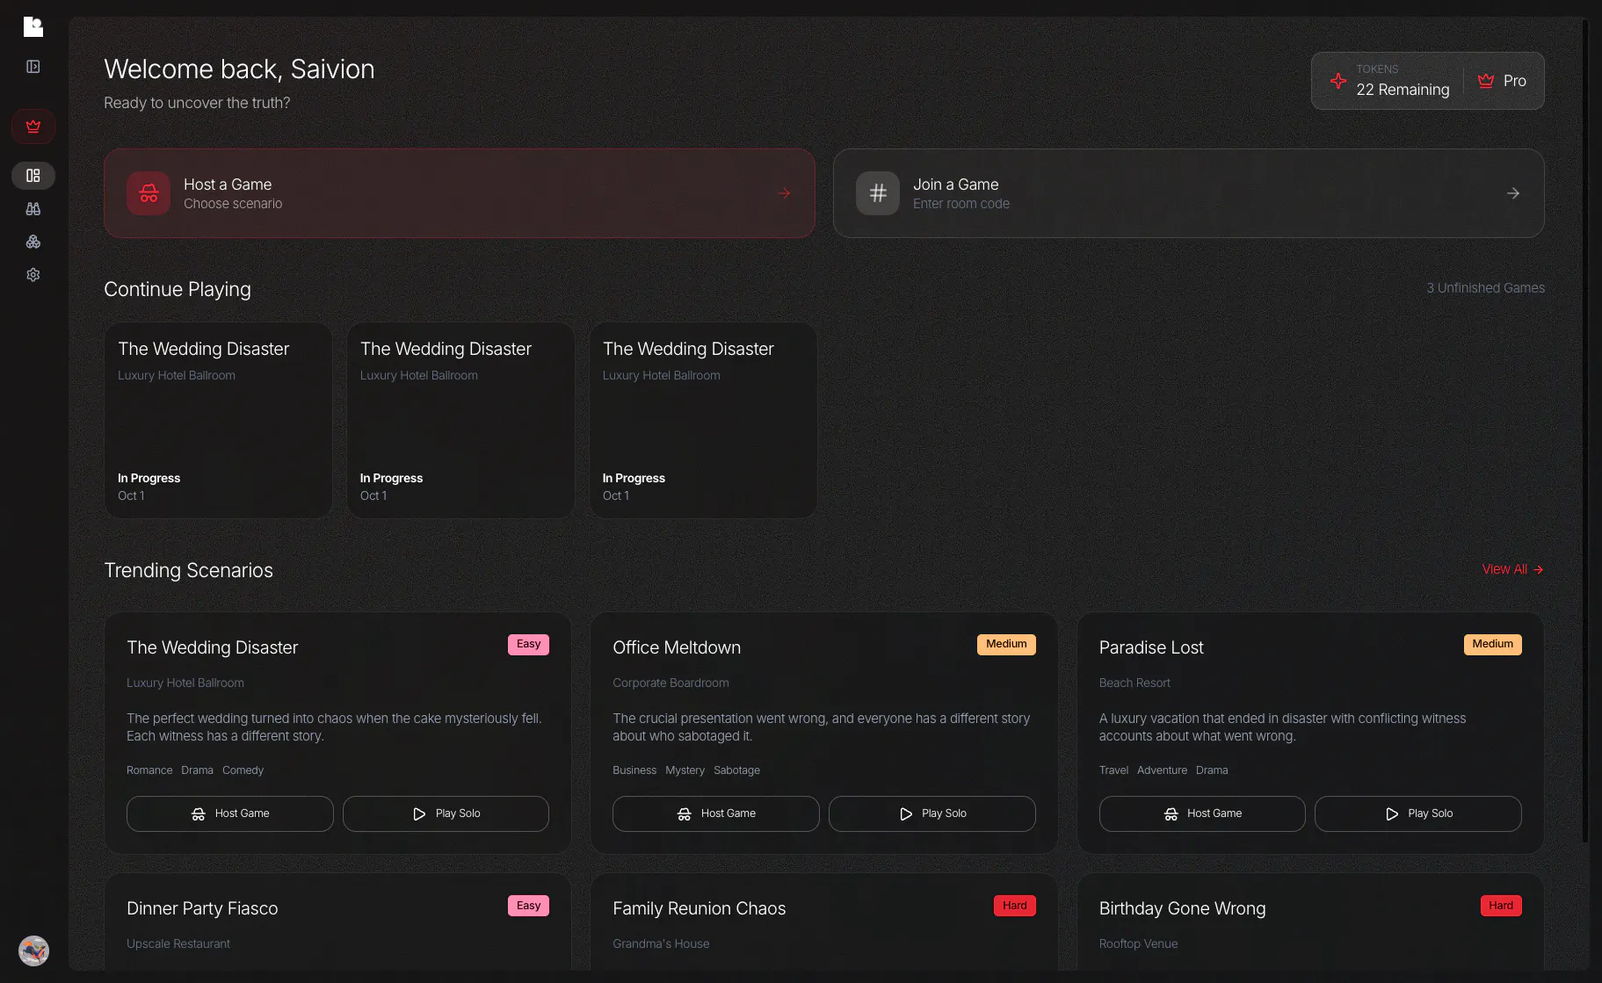
Task: Resume the middle Wedding Disaster game card
Action: tap(460, 420)
